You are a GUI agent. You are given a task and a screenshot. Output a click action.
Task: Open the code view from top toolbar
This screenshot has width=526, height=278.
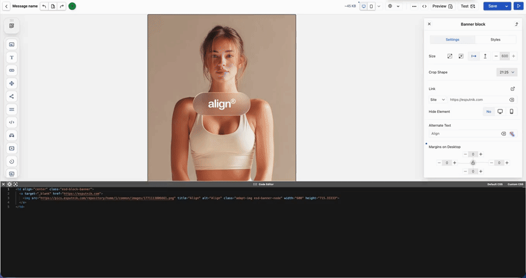pos(424,6)
